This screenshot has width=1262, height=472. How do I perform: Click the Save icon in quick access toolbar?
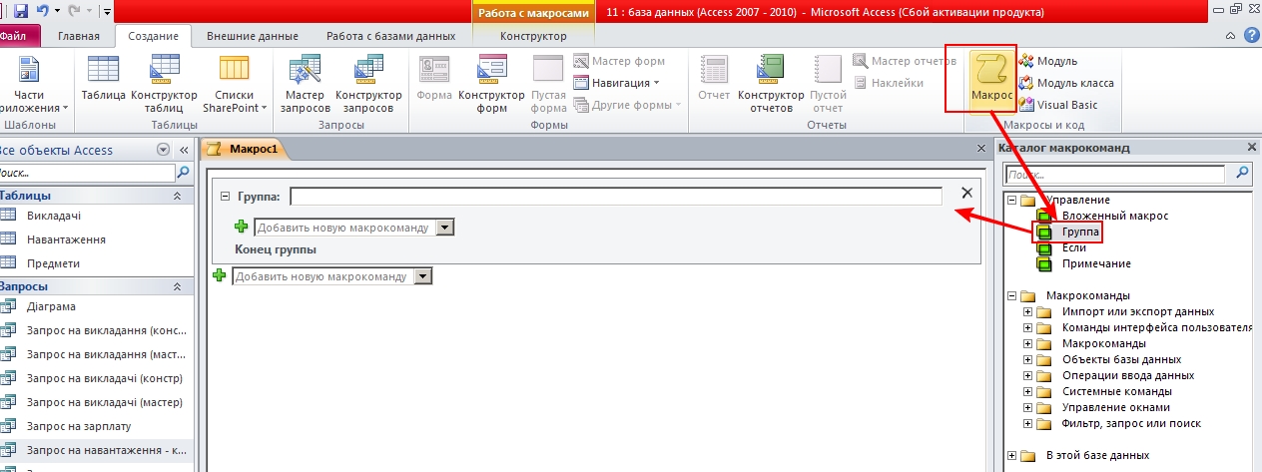point(21,12)
